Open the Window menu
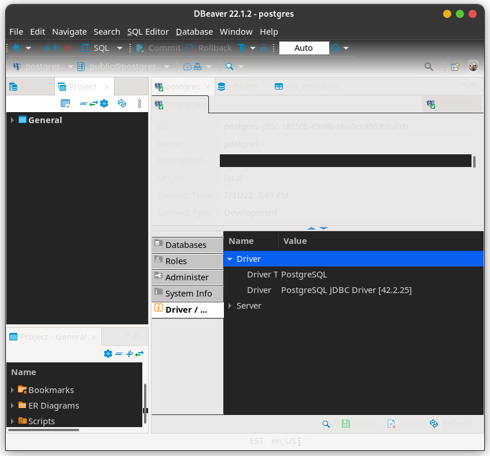 [x=236, y=32]
